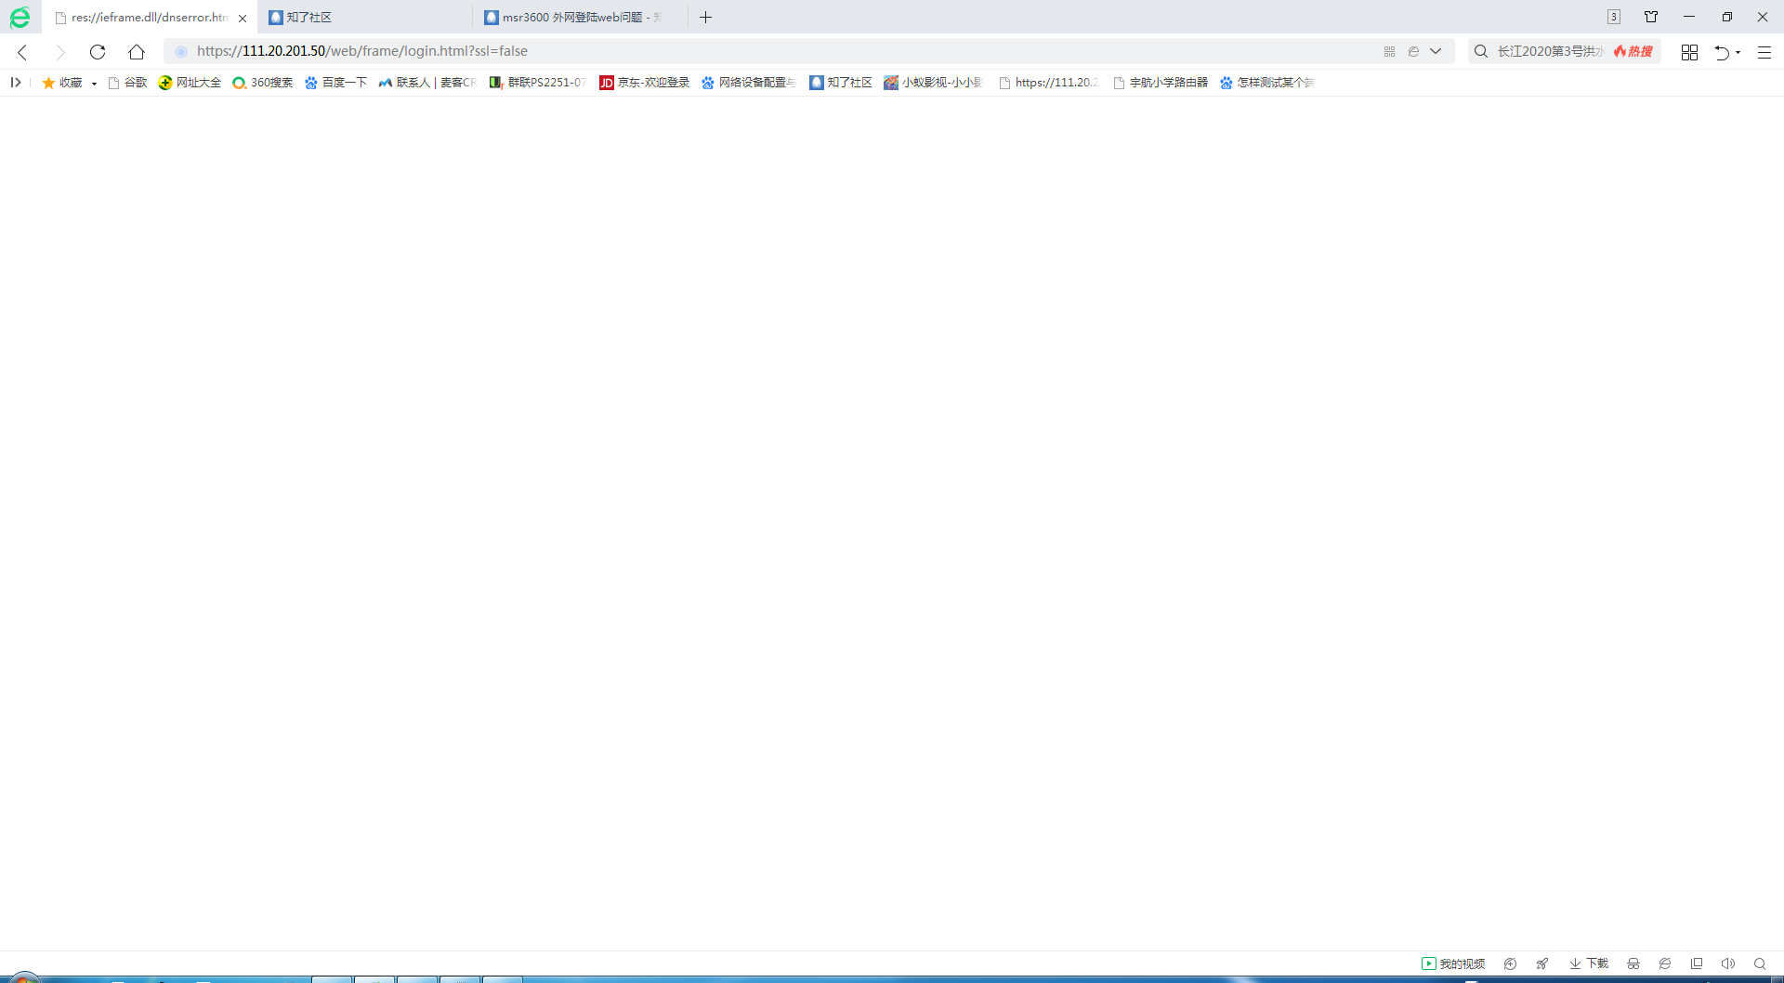Open the extensions grid icon
The width and height of the screenshot is (1784, 983).
1689,52
